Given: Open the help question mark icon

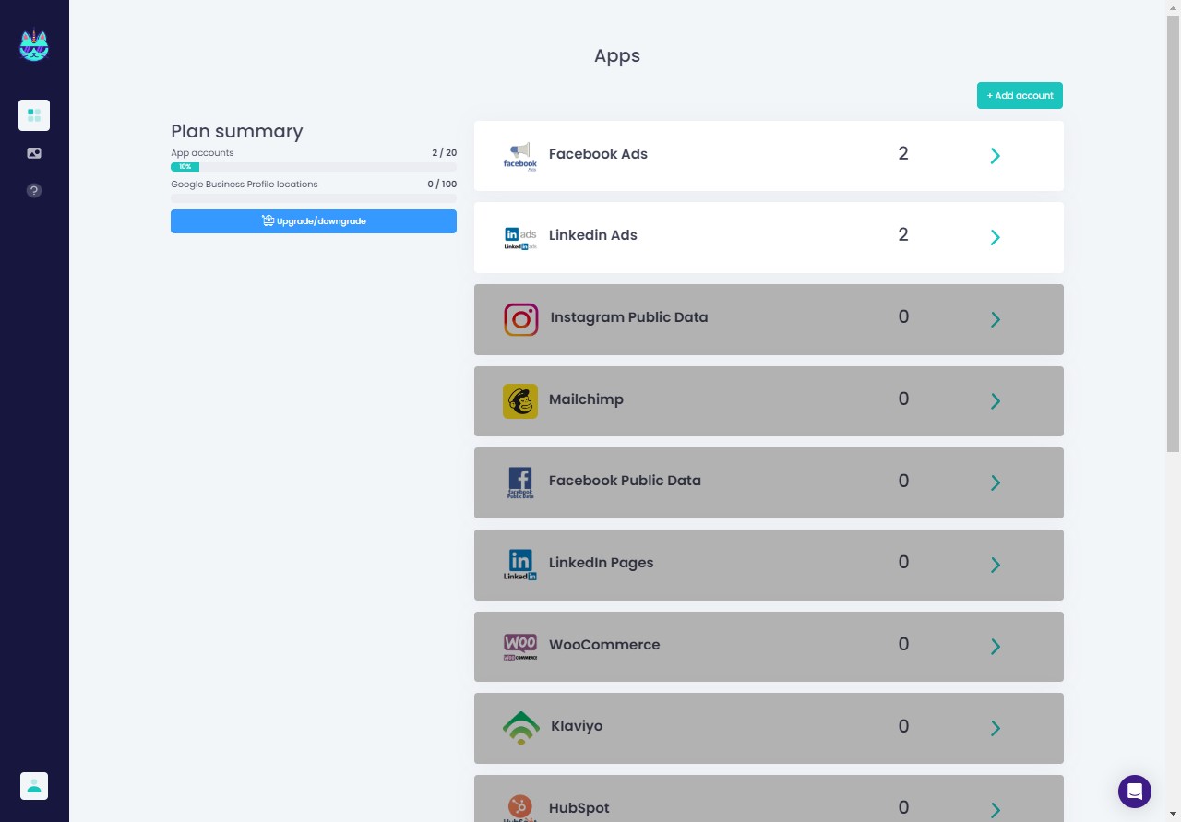Looking at the screenshot, I should point(34,191).
